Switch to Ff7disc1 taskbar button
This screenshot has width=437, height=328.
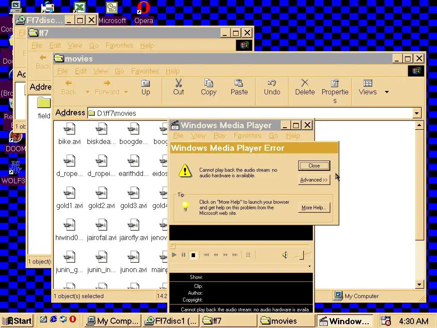click(x=171, y=321)
